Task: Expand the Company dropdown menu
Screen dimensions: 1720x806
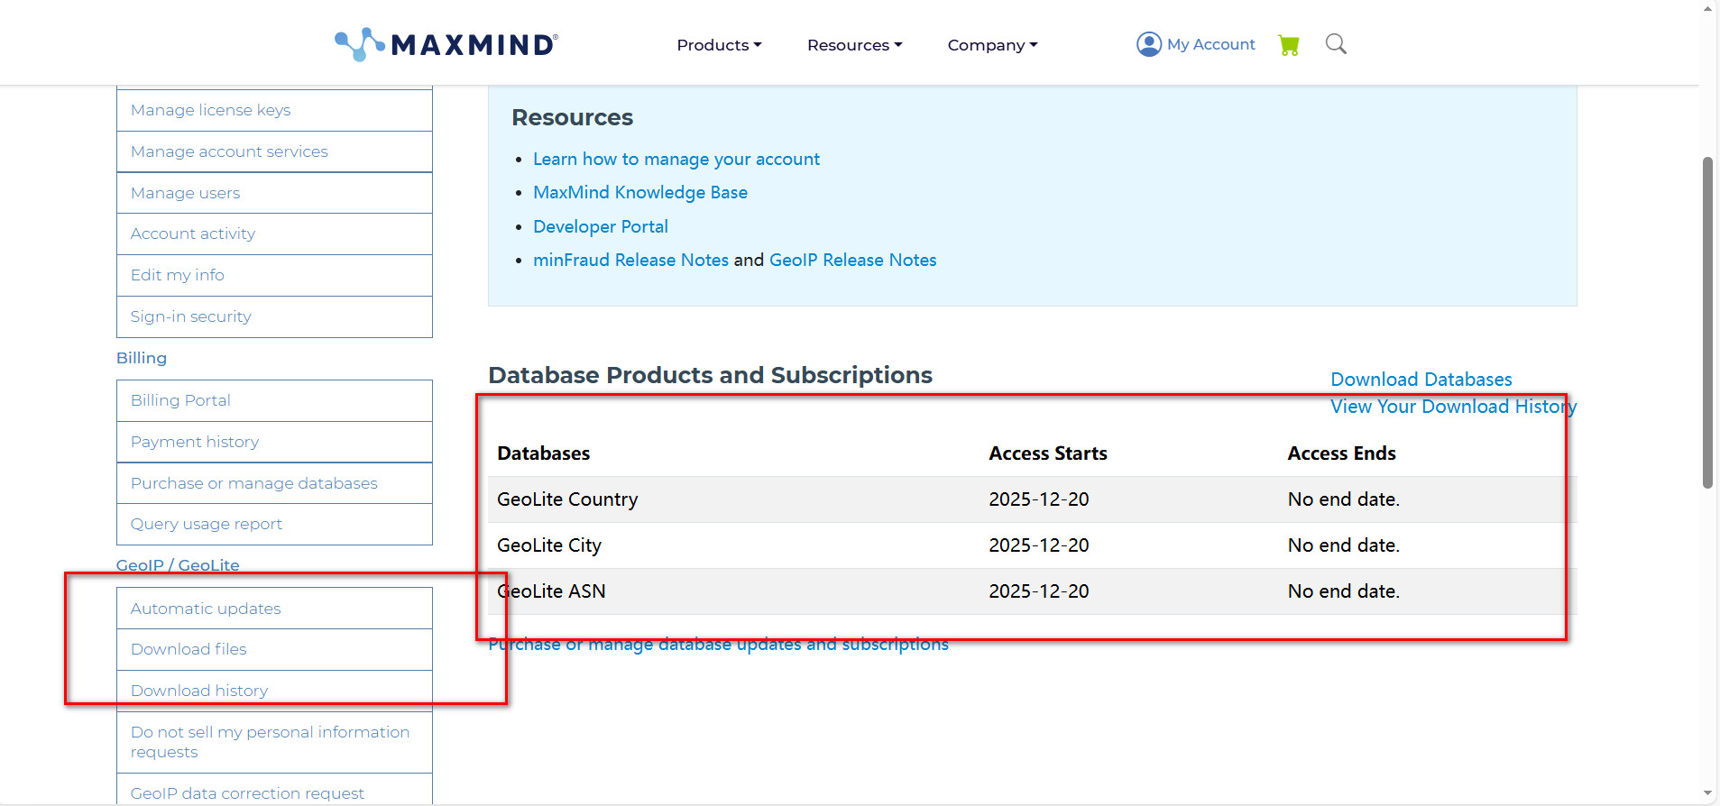Action: coord(992,45)
